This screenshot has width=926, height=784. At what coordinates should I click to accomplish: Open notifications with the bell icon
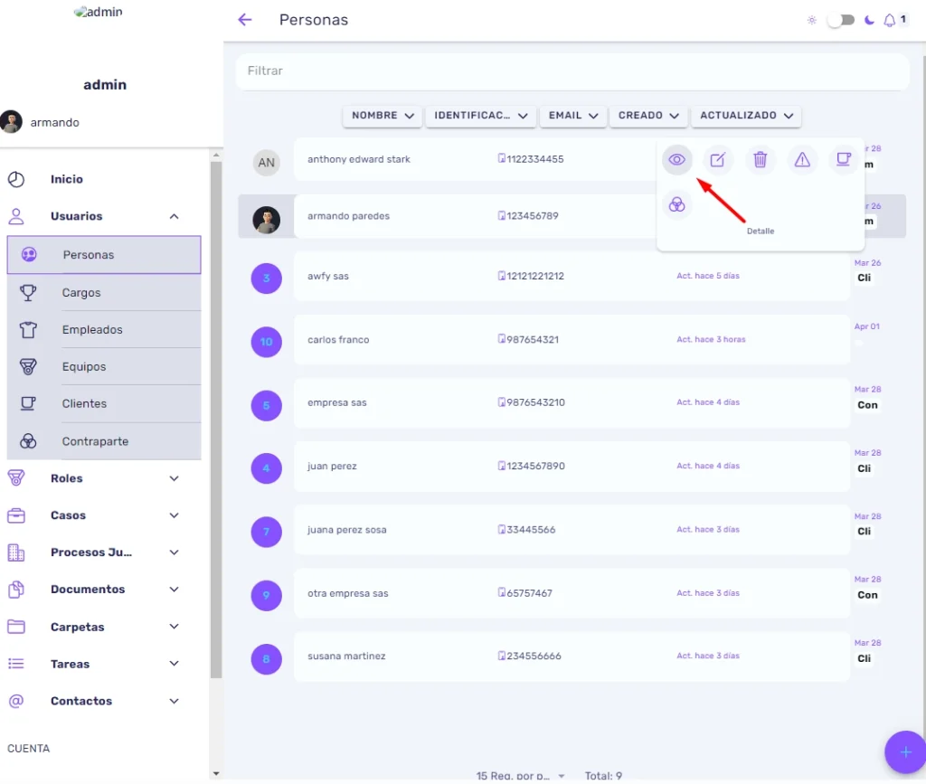coord(890,21)
